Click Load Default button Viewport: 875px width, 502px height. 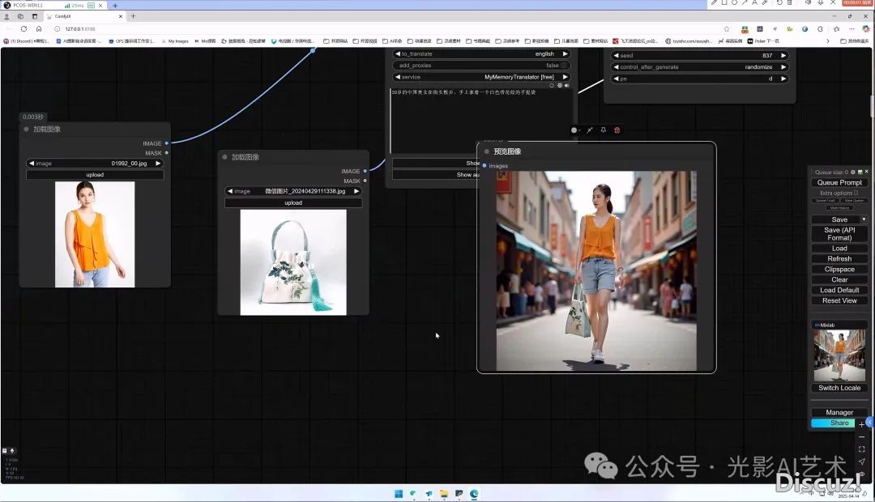tap(839, 290)
